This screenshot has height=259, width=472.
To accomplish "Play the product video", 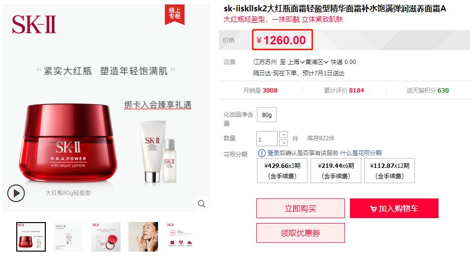I will click(x=16, y=193).
